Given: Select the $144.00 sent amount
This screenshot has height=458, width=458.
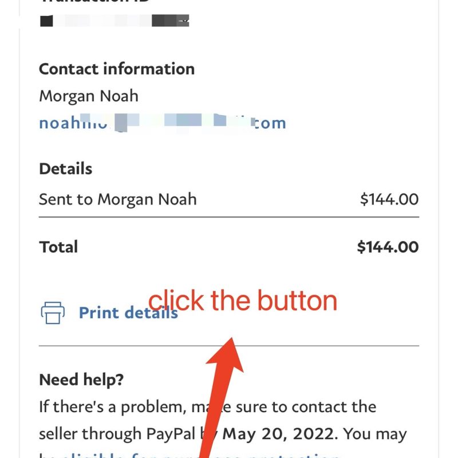Looking at the screenshot, I should [x=389, y=199].
